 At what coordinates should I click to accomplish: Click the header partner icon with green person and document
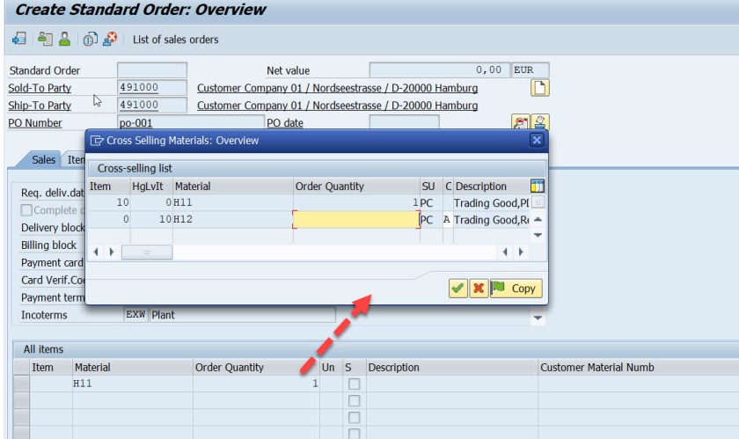[45, 39]
